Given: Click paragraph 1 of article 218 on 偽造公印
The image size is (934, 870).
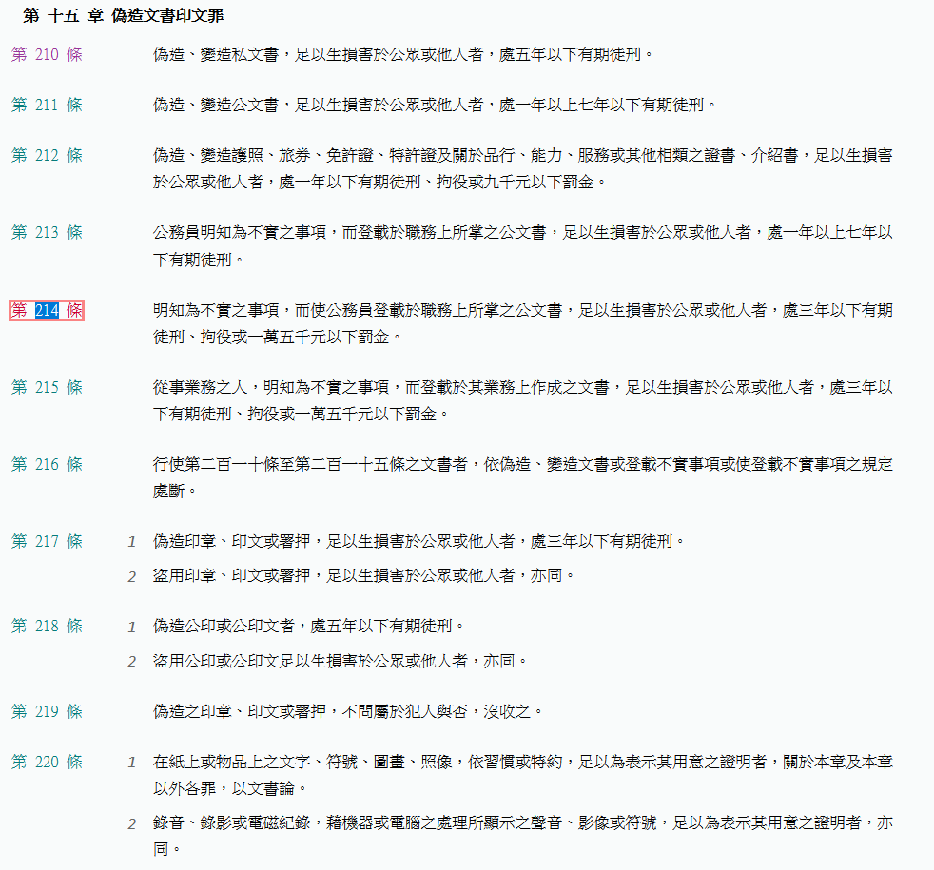Looking at the screenshot, I should (309, 626).
